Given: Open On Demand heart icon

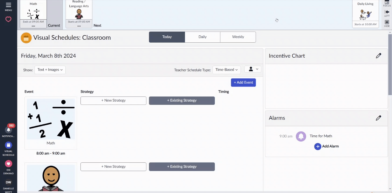Looking at the screenshot, I should coord(8,164).
